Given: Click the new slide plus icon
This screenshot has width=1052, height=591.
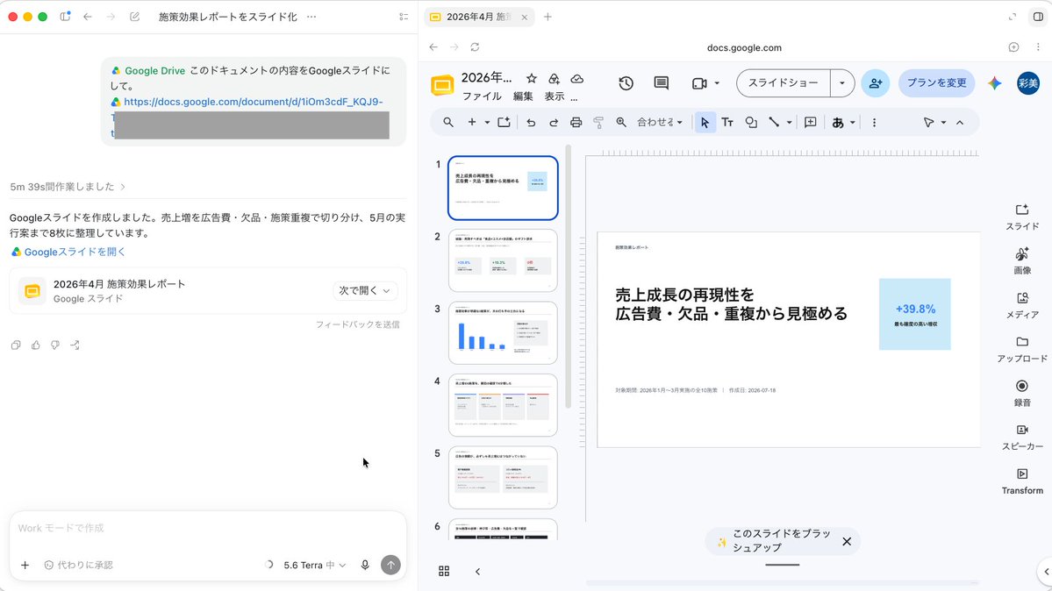Looking at the screenshot, I should (x=472, y=123).
